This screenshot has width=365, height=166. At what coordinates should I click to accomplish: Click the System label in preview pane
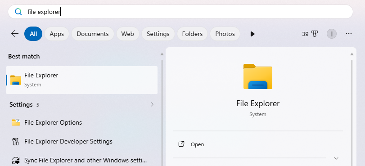(258, 114)
